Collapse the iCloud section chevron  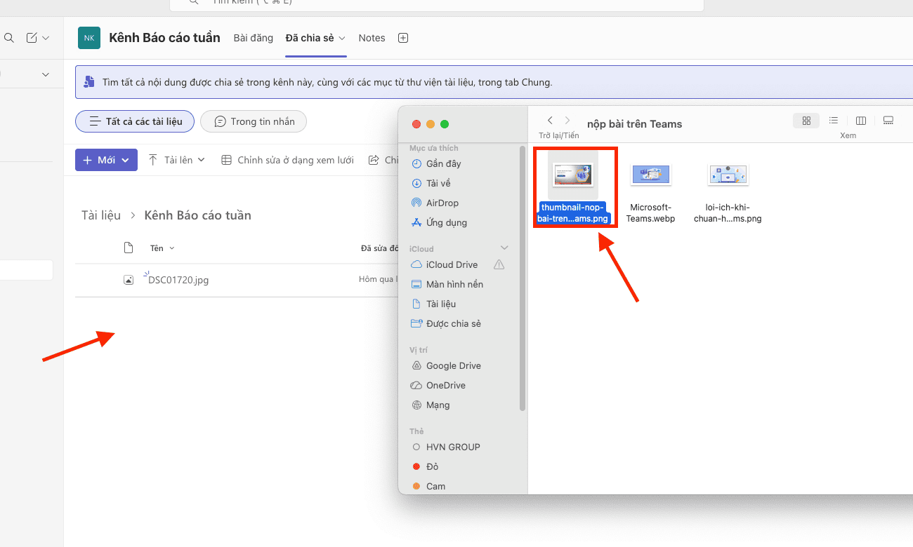pyautogui.click(x=504, y=248)
